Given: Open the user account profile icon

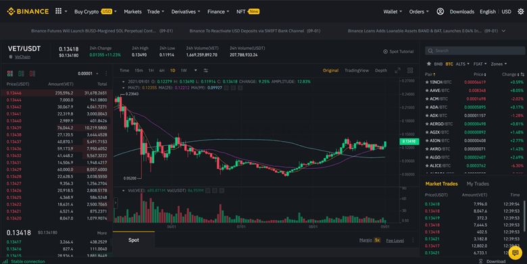Looking at the screenshot, I should pyautogui.click(x=440, y=11).
